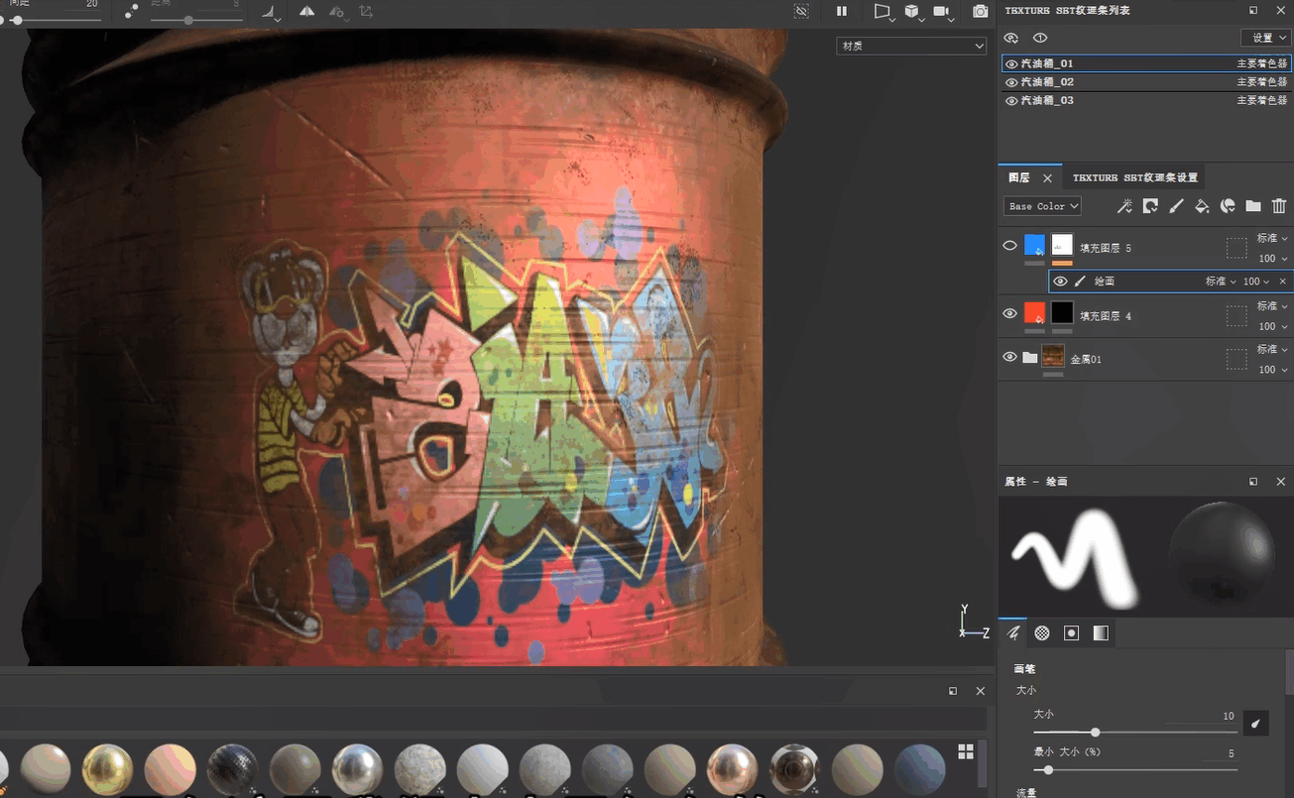Screen dimensions: 1294x798
Task: Pause the viewport rendering
Action: (x=842, y=11)
